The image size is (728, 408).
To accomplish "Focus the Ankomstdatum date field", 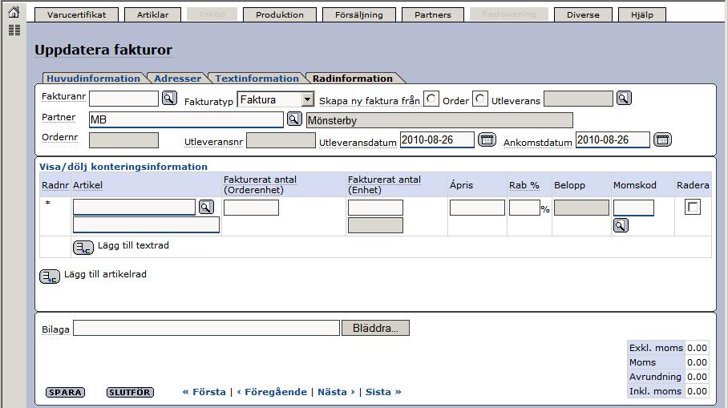I will [613, 139].
